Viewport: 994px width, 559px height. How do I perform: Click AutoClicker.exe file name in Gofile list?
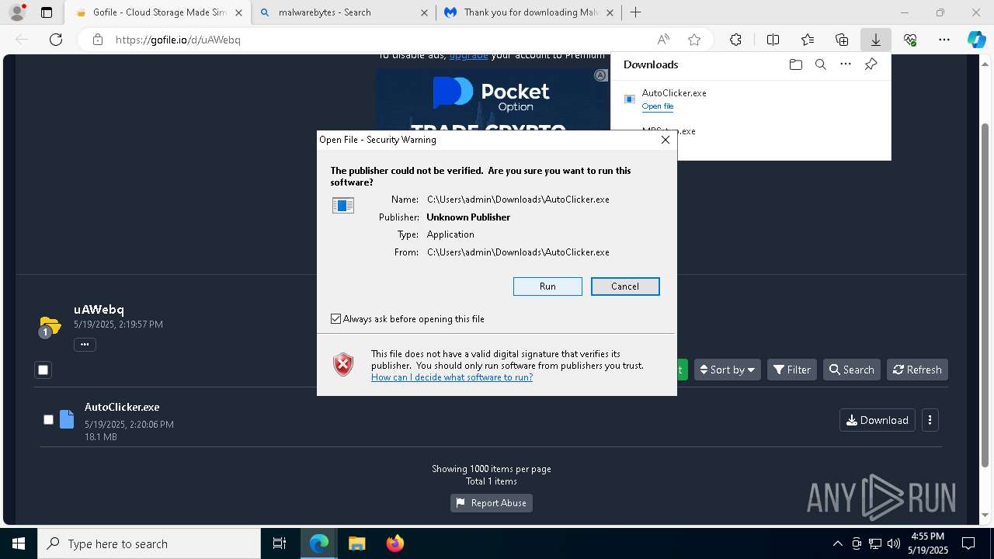coord(122,407)
